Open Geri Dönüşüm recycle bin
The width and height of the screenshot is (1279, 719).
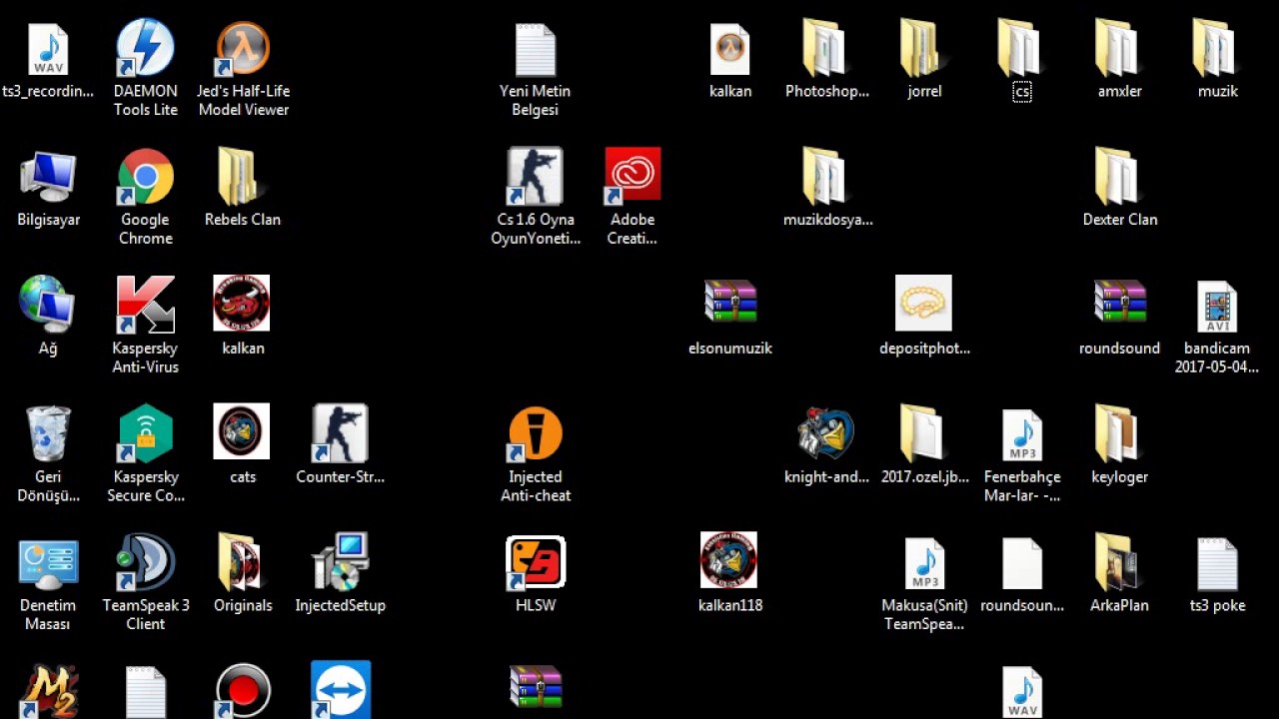click(x=48, y=433)
